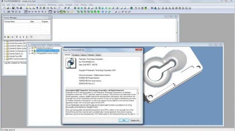235x131 pixels.
Task: Click the Pro/TOOLMAKER logo in About dialog
Action: point(71,63)
